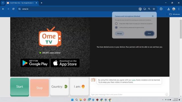The image size is (182, 102).
Task: Open the I am gender selector
Action: [79, 87]
